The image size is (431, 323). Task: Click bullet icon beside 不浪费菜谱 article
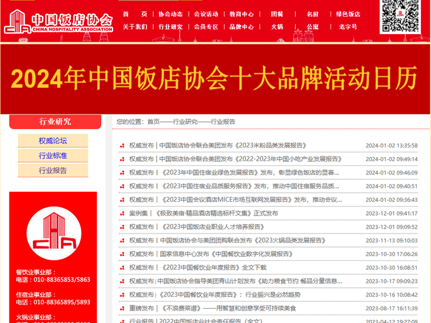coord(122,309)
